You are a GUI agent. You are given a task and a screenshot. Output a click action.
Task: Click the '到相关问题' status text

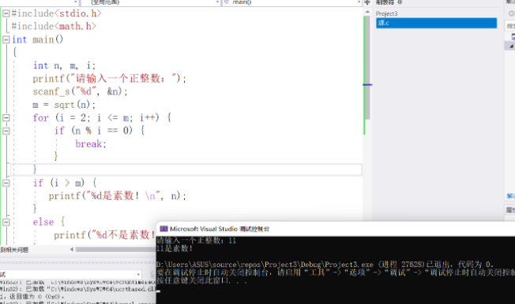14,250
